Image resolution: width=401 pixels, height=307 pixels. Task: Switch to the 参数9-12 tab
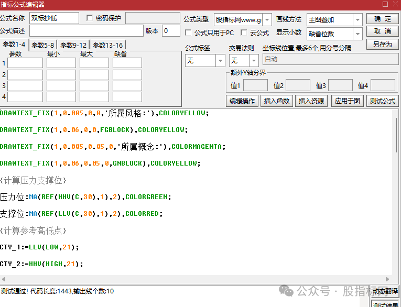(73, 46)
